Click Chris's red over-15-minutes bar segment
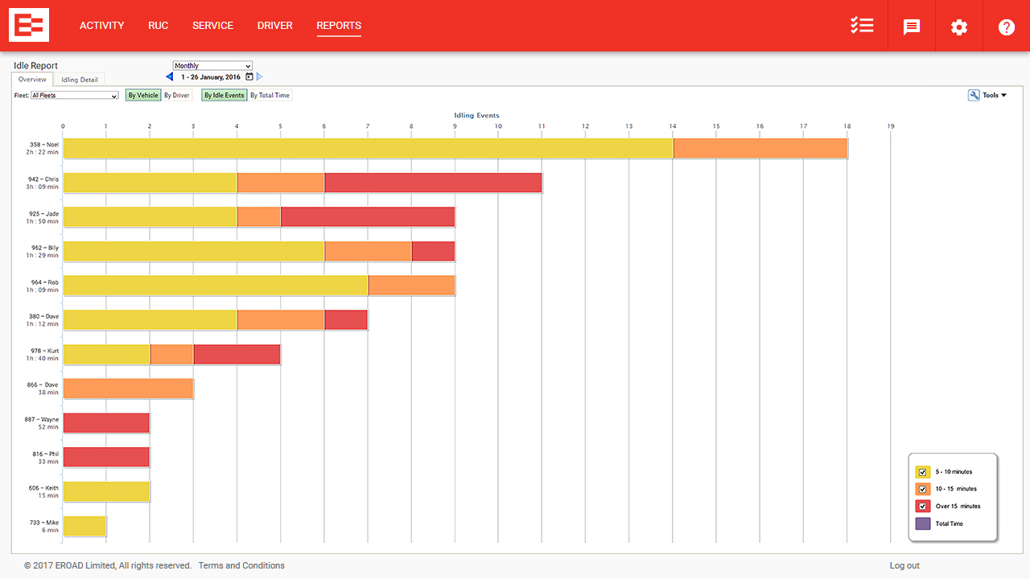 [433, 183]
